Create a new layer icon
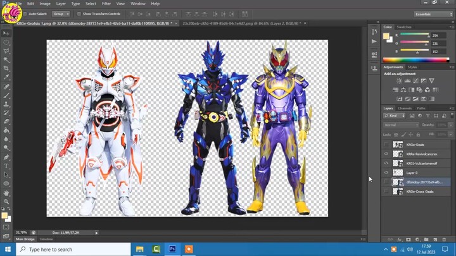This screenshot has height=256, width=456. pos(435,240)
